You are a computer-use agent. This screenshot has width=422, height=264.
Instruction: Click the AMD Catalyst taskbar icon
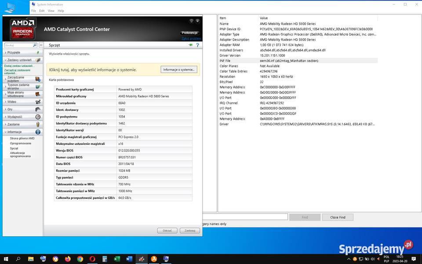142,259
